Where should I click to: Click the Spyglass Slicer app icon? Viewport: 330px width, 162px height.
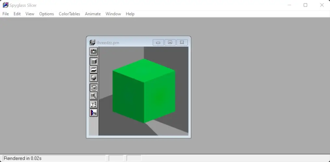pos(5,5)
